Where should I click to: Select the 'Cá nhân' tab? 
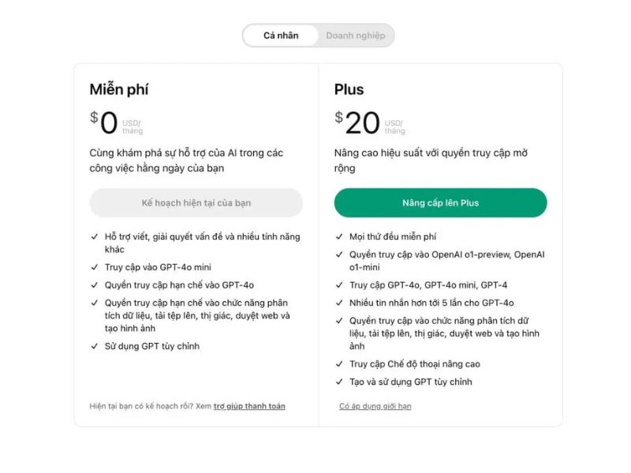coord(280,35)
